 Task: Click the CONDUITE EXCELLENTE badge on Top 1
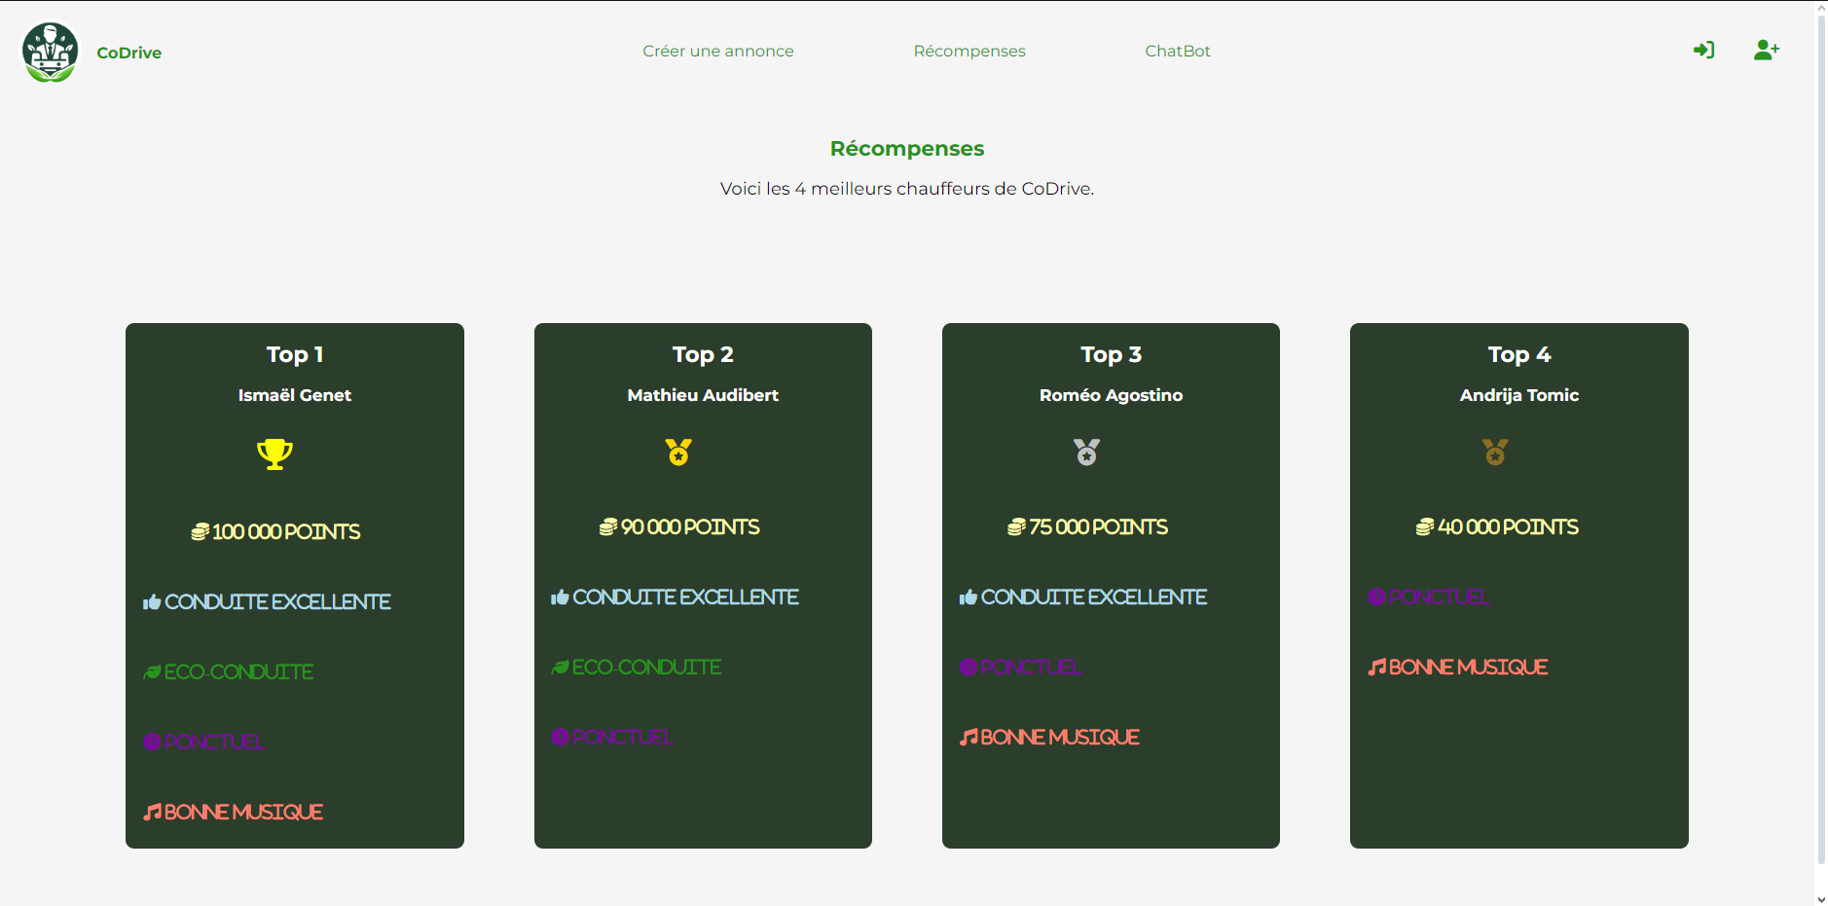pyautogui.click(x=268, y=600)
